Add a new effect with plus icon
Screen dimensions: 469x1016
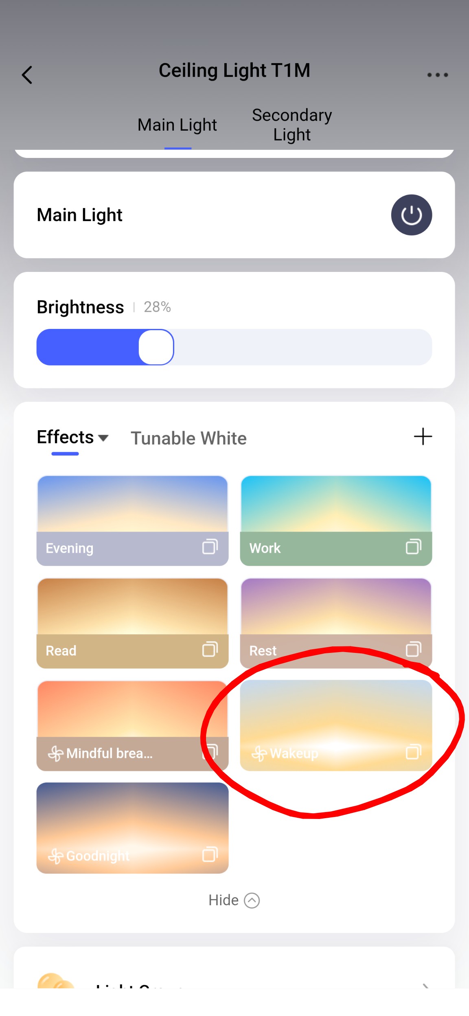point(423,437)
